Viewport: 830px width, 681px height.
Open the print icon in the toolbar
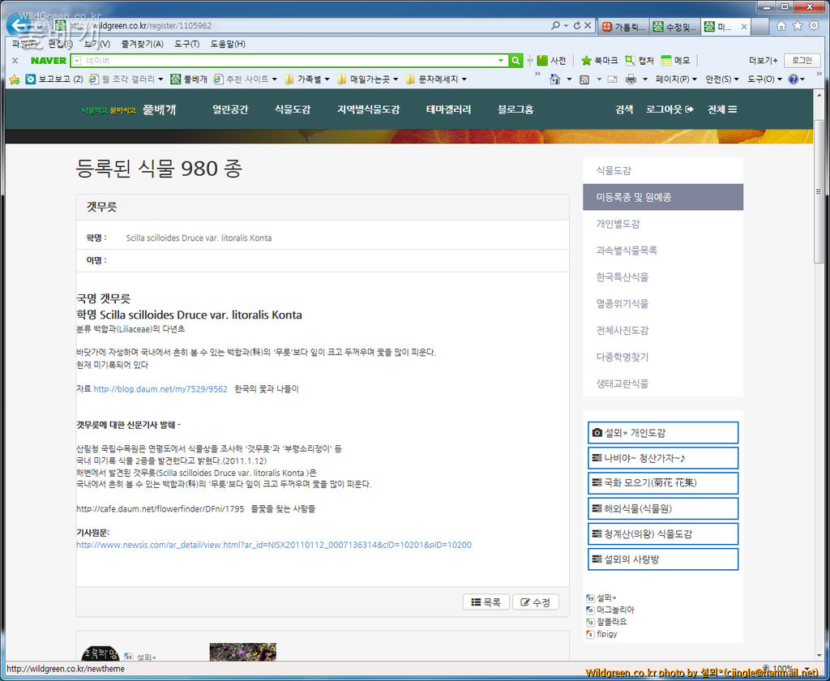pyautogui.click(x=631, y=79)
